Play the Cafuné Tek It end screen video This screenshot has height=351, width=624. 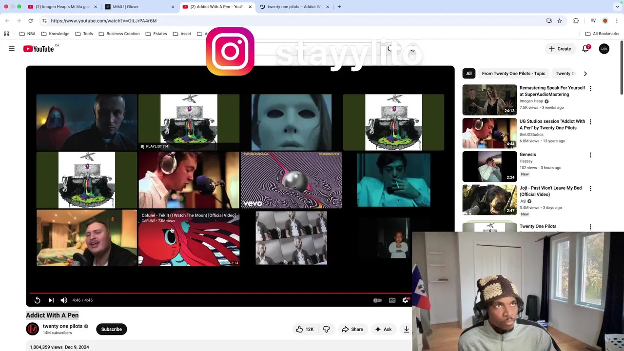coord(189,238)
